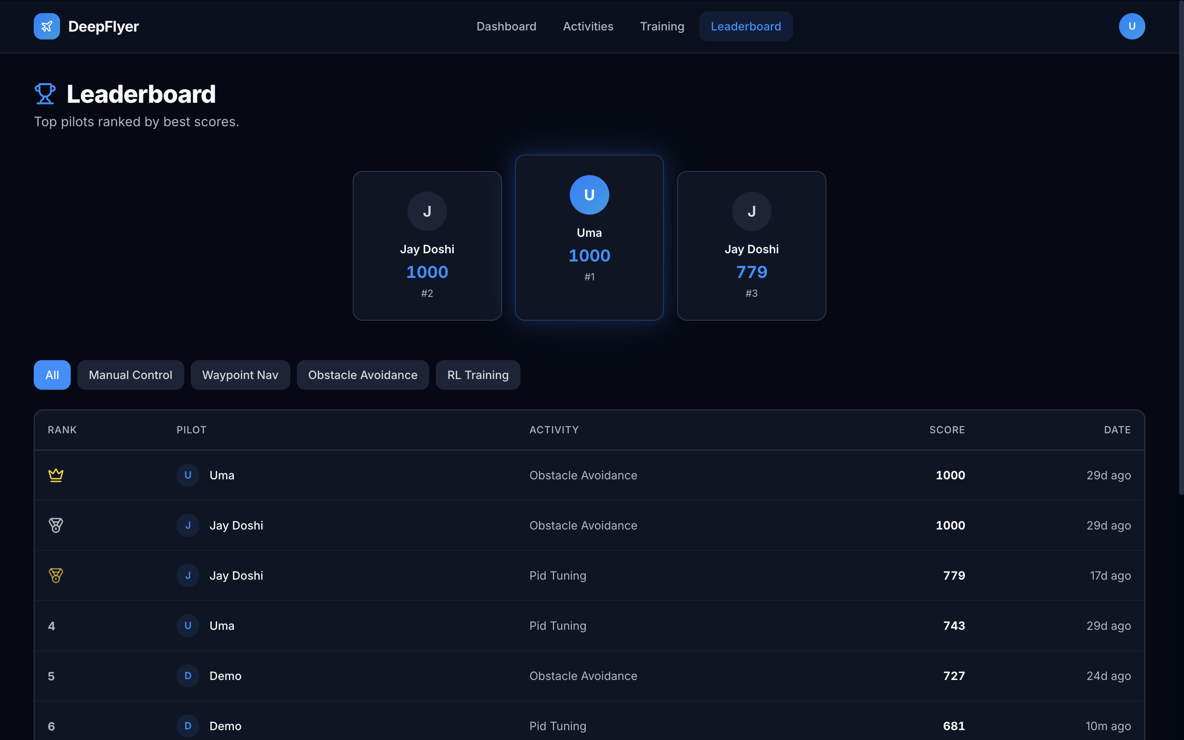1184x740 pixels.
Task: Click the trophy icon beside Leaderboard heading
Action: click(45, 93)
